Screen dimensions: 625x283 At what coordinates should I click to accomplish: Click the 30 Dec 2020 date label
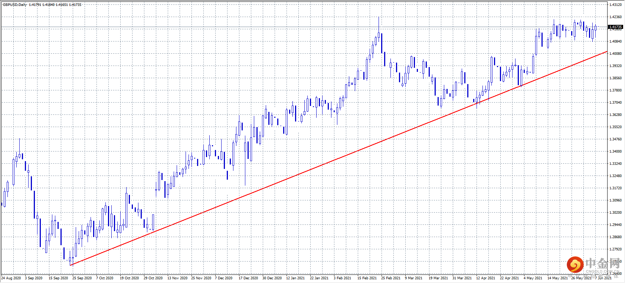[272, 278]
